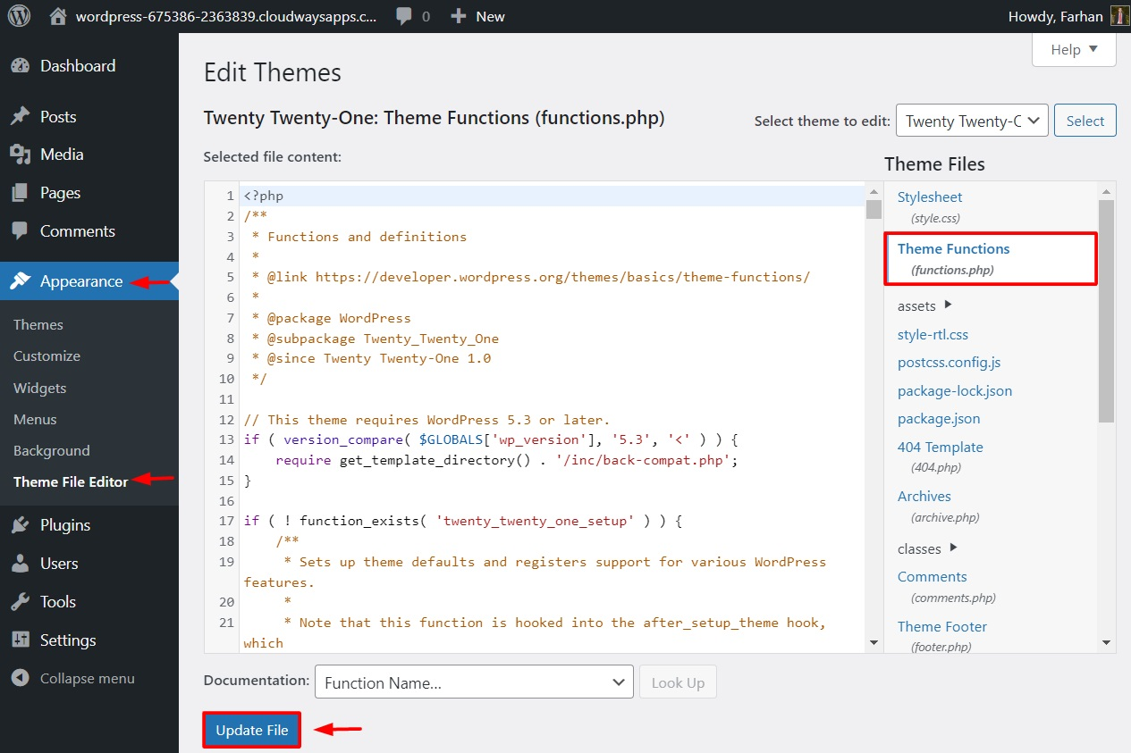Viewport: 1131px width, 753px height.
Task: Expand the assets folder in Theme Files
Action: point(948,305)
